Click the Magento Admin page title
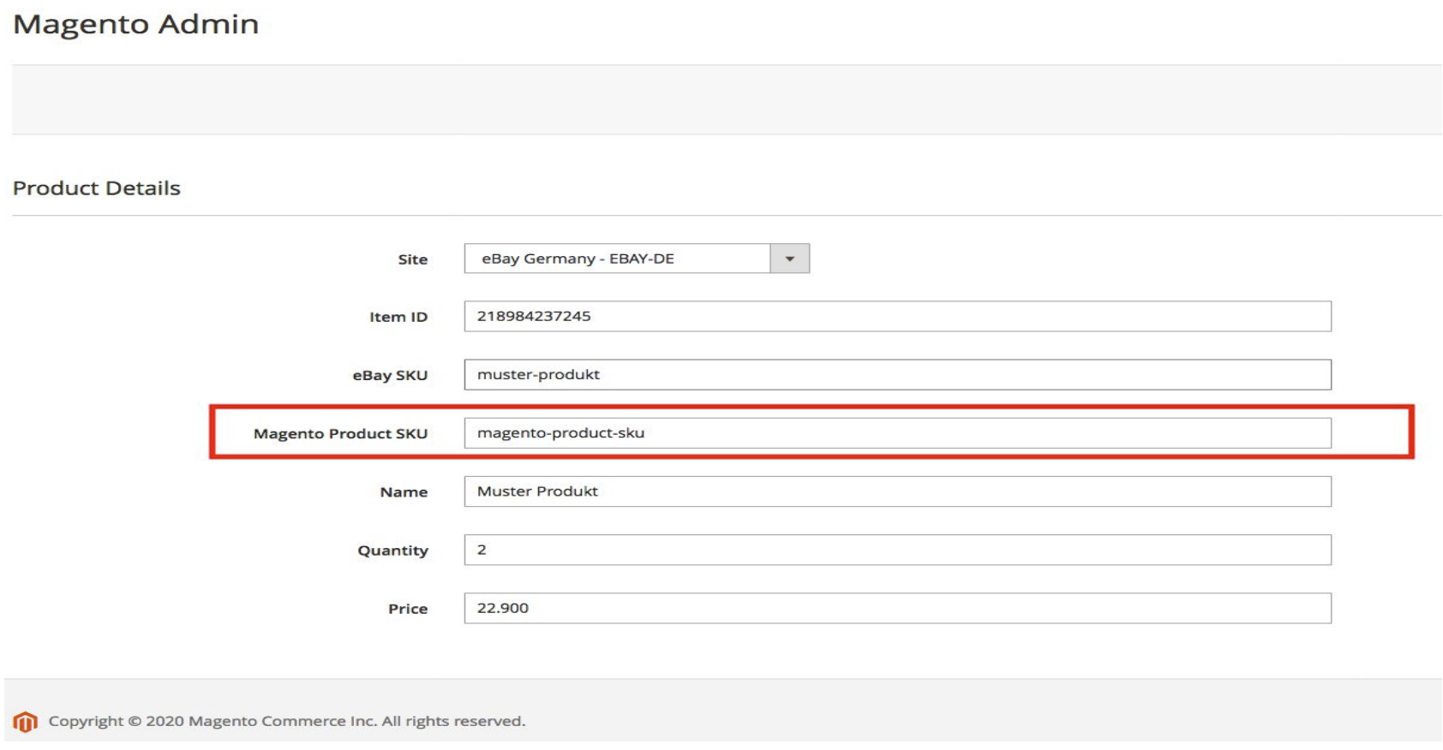1443x750 pixels. pyautogui.click(x=135, y=24)
